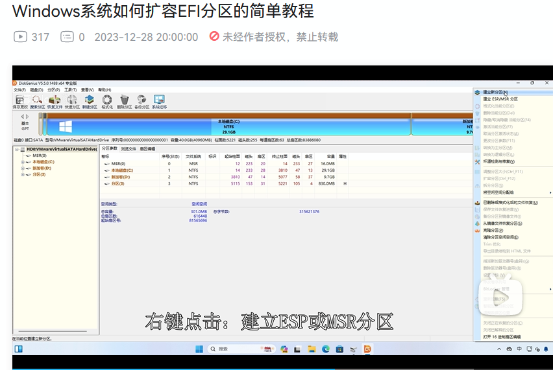Open the 帮助(H) menu

click(x=104, y=90)
